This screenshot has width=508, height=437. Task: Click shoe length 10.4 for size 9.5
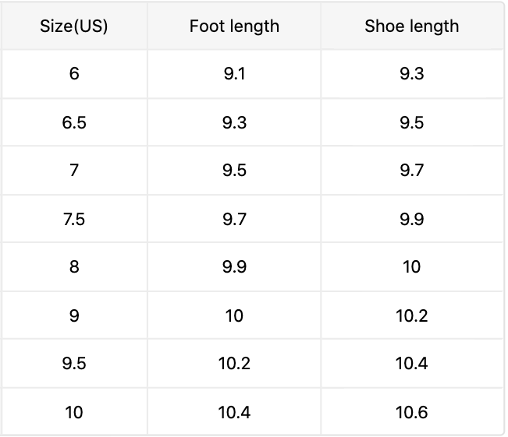tap(411, 364)
